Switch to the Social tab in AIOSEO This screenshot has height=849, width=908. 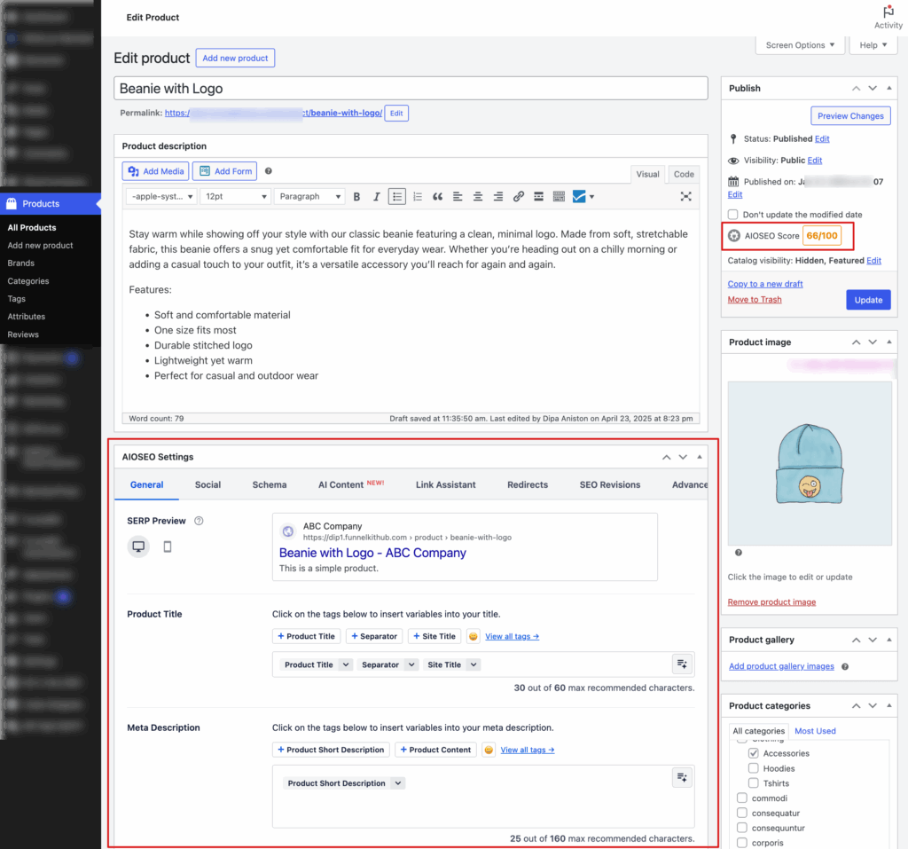point(207,484)
